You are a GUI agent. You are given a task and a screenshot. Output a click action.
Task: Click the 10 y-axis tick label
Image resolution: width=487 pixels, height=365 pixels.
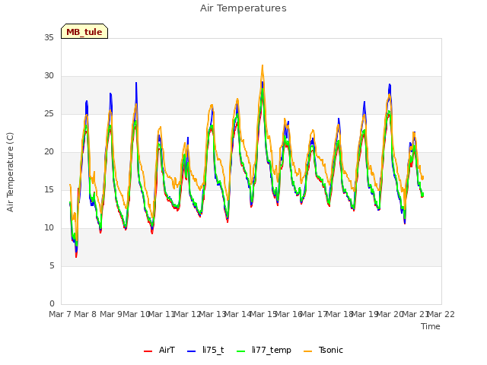(x=49, y=228)
